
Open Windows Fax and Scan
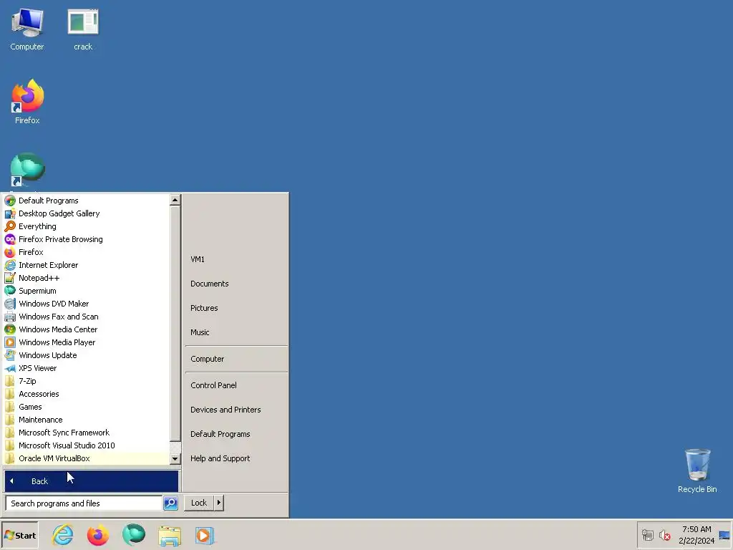(86, 317)
